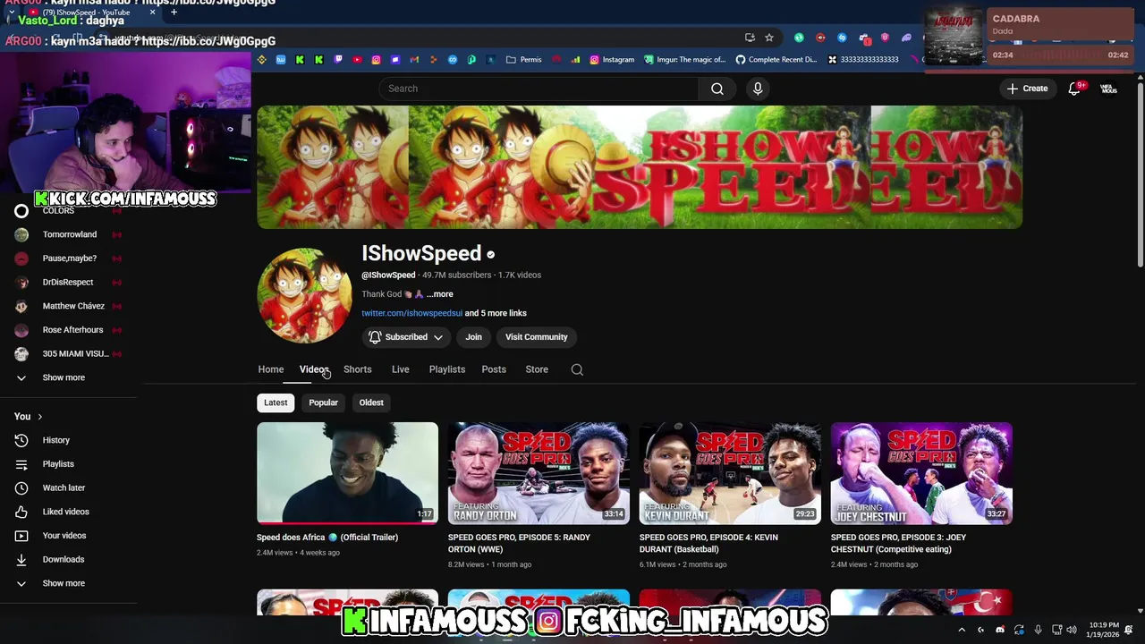1145x644 pixels.
Task: Switch to the Videos channel tab
Action: [314, 369]
